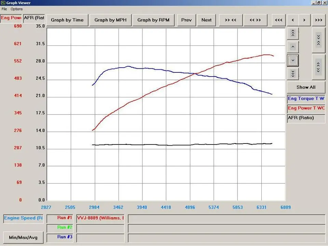Click the VVJ-8889 (Williams run name field
The width and height of the screenshot is (328, 246).
click(100, 218)
